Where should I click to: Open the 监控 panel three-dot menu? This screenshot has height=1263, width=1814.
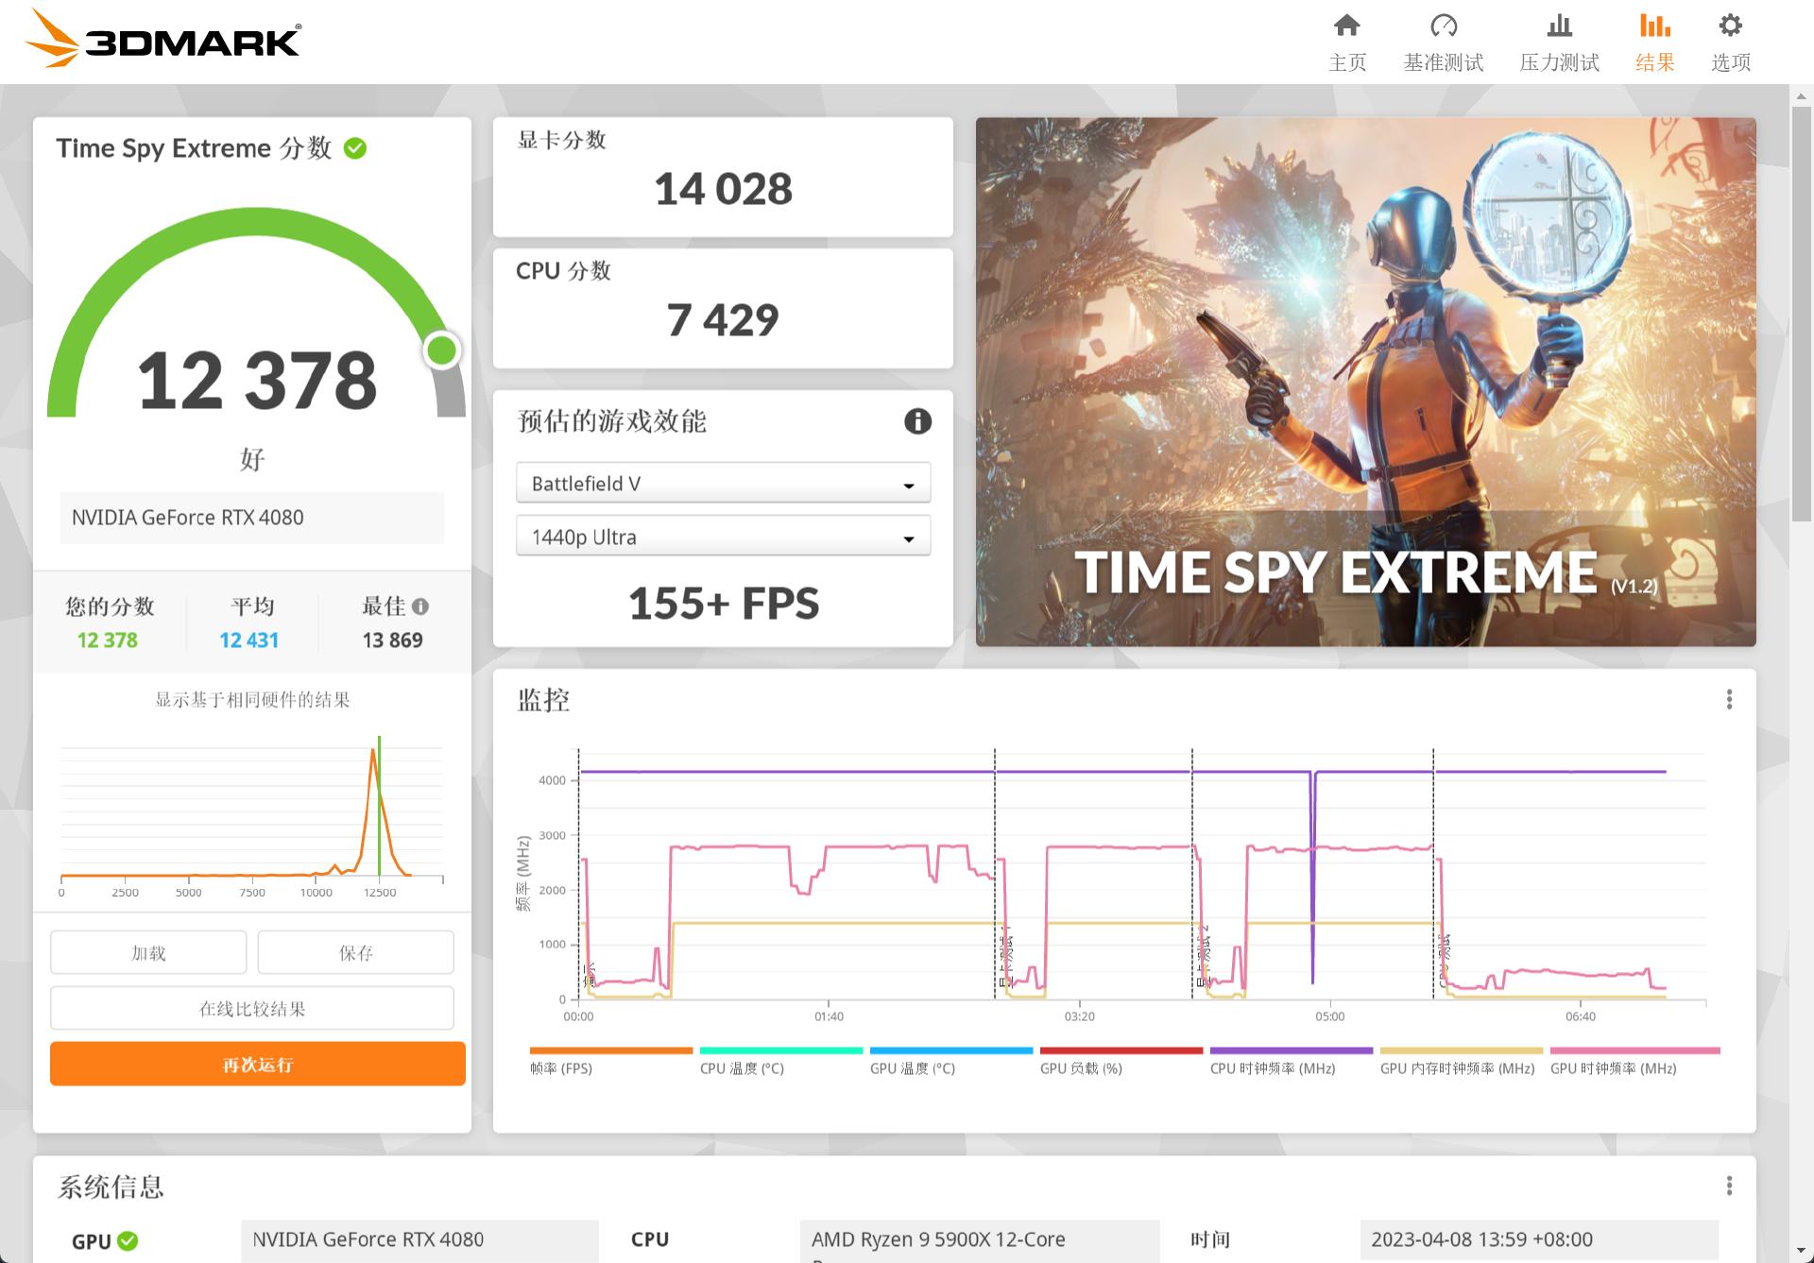pos(1731,699)
